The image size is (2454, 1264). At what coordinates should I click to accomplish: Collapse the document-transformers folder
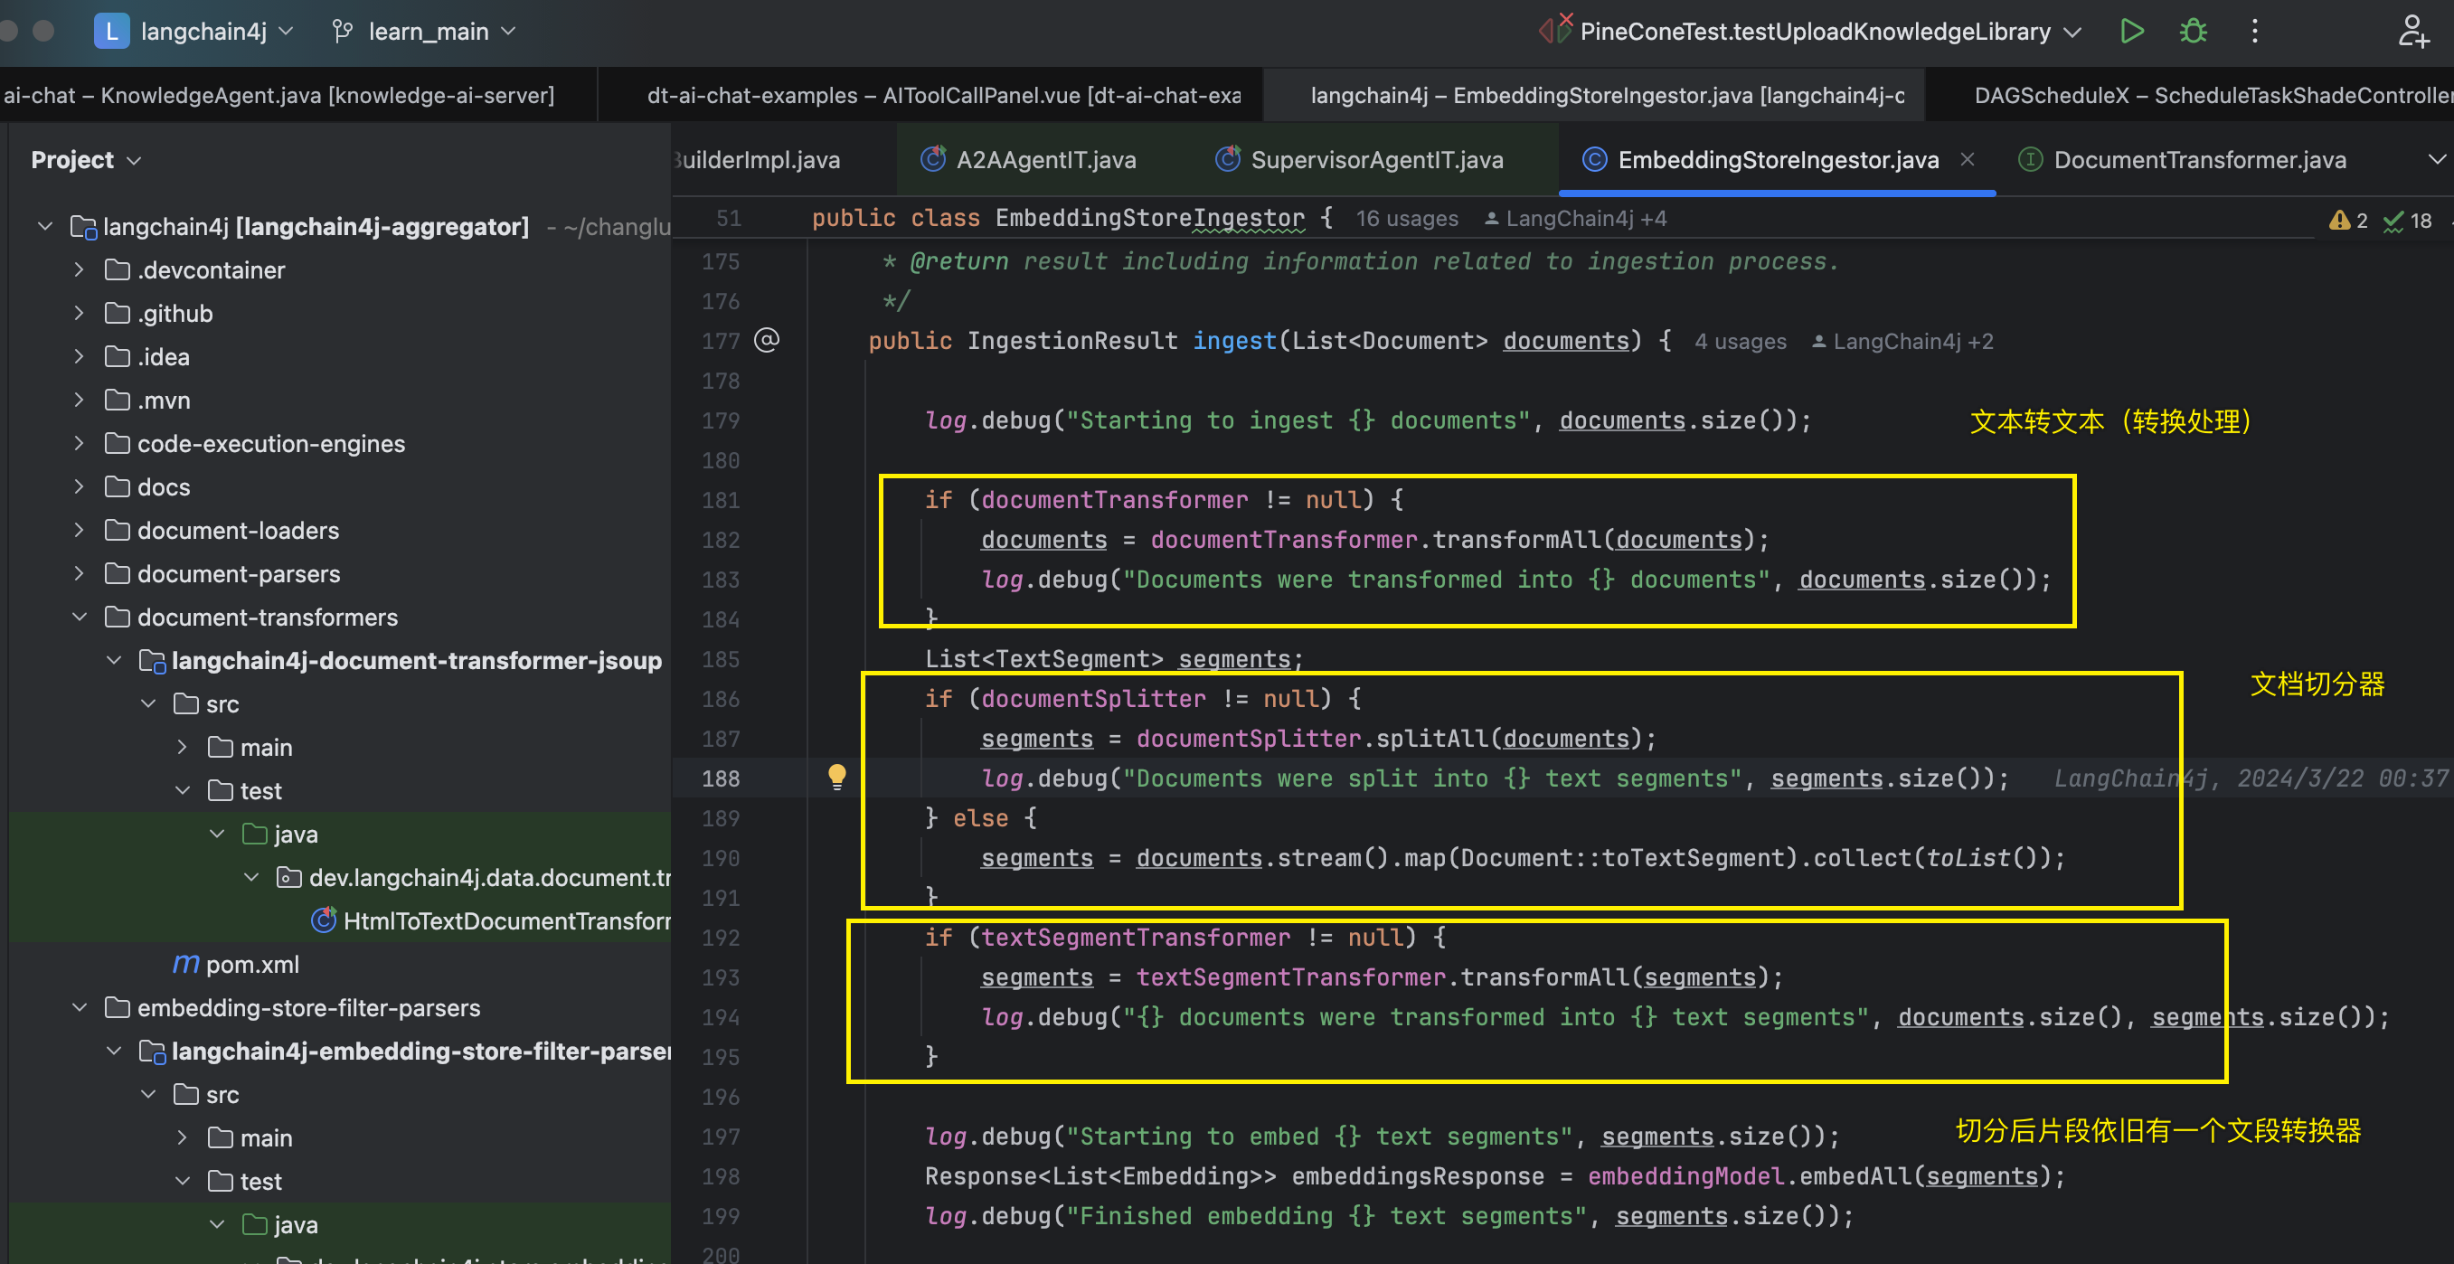[79, 618]
